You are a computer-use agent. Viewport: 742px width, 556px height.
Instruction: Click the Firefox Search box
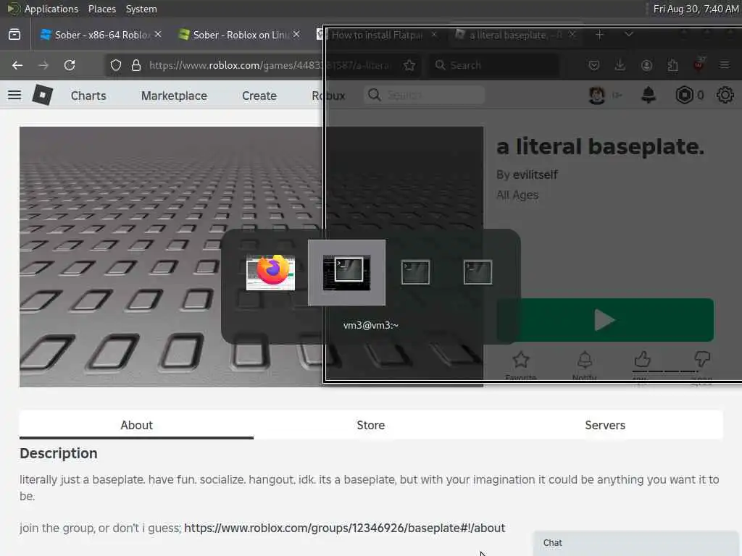(494, 65)
